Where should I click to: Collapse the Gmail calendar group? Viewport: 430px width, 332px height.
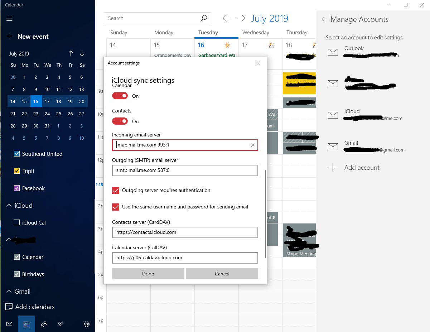tap(9, 291)
